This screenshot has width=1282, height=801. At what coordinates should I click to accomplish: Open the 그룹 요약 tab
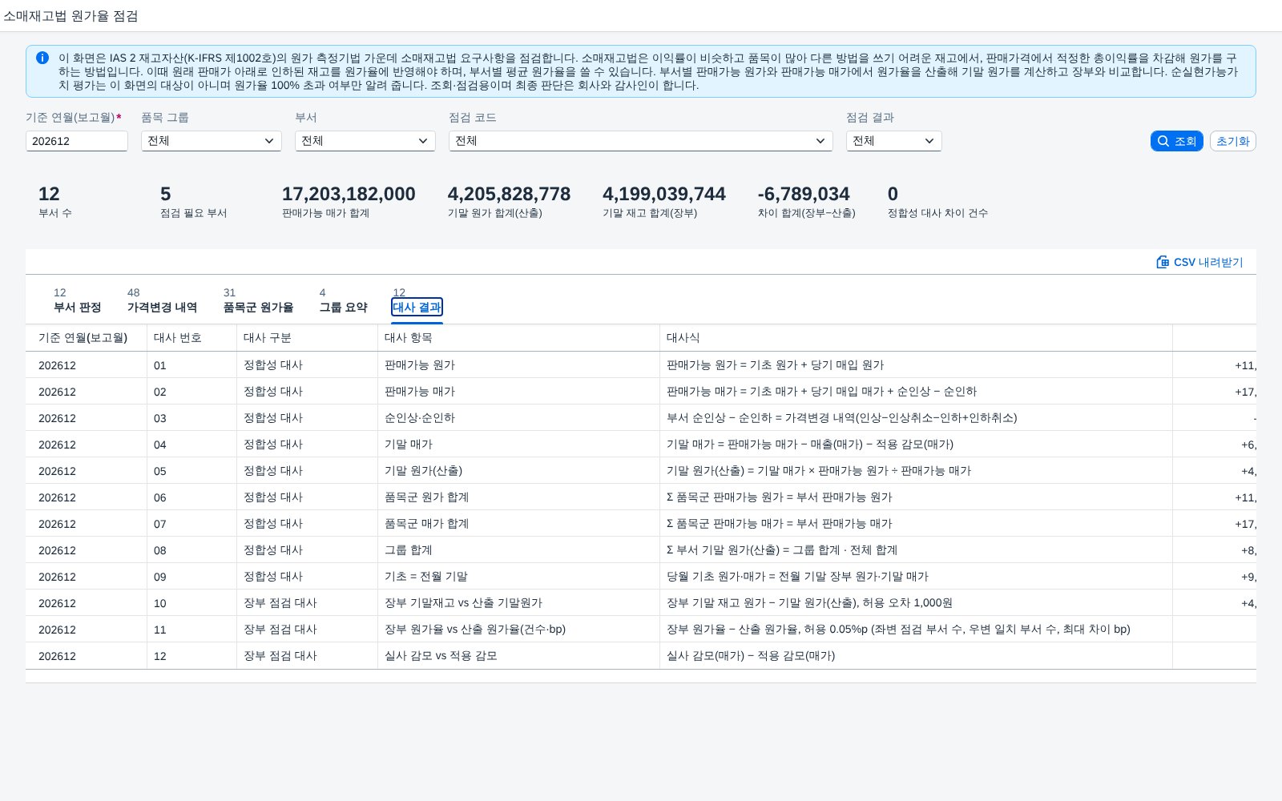point(343,307)
